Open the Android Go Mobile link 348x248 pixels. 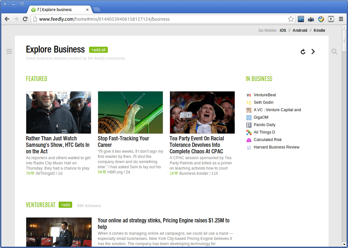click(300, 30)
